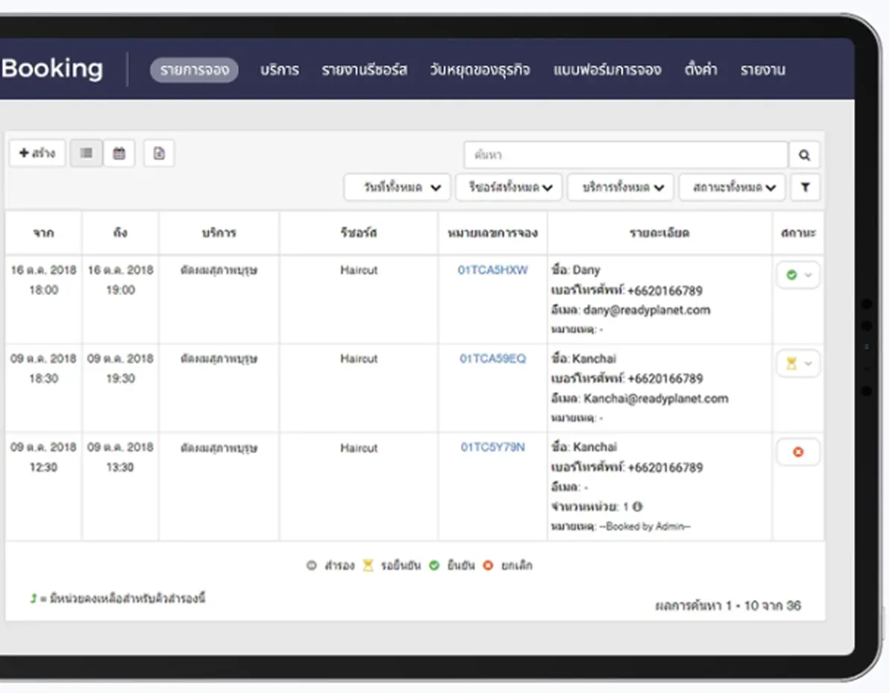Switch to the calendar view icon
890x693 pixels.
pos(119,154)
